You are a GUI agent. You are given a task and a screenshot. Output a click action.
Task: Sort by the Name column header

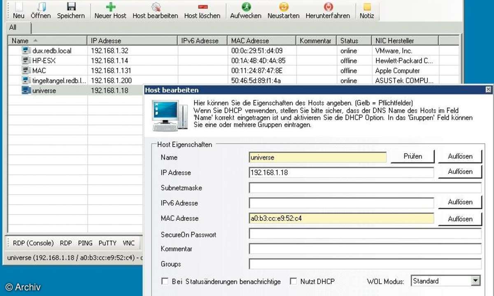click(47, 41)
